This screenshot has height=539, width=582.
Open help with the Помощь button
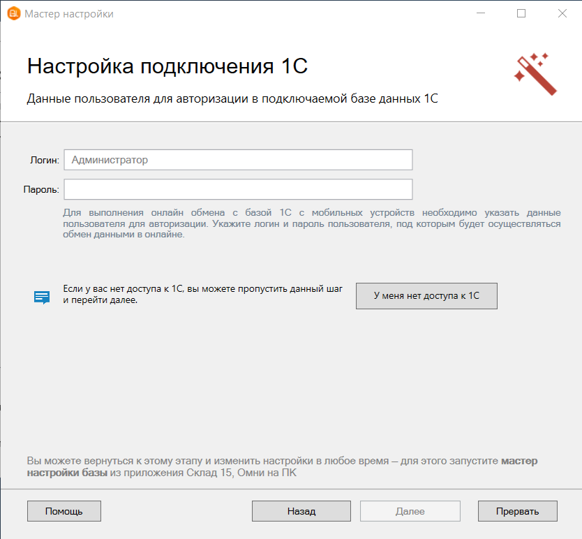[x=64, y=511]
